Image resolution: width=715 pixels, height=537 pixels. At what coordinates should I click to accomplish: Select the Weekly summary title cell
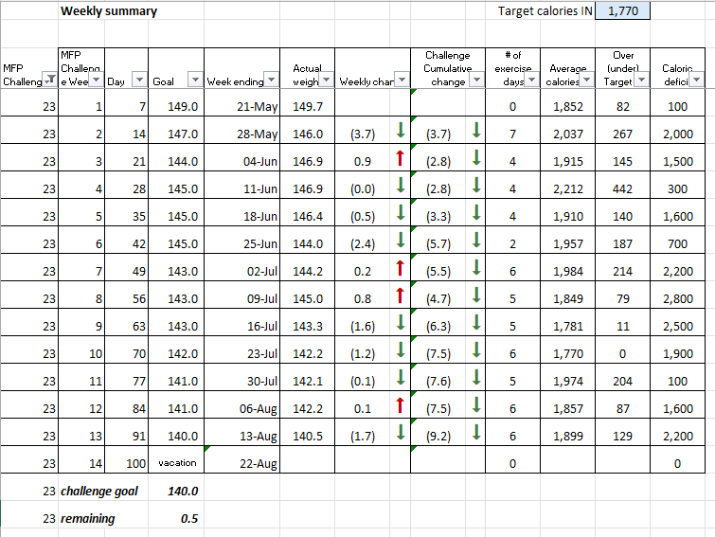(x=109, y=11)
